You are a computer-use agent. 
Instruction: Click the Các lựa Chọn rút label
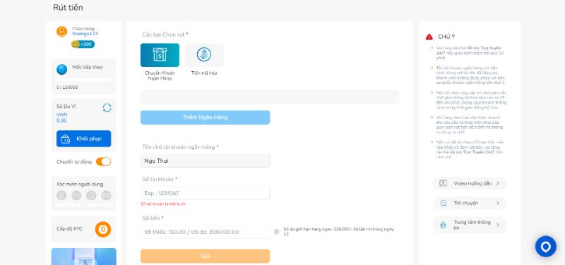pyautogui.click(x=165, y=35)
